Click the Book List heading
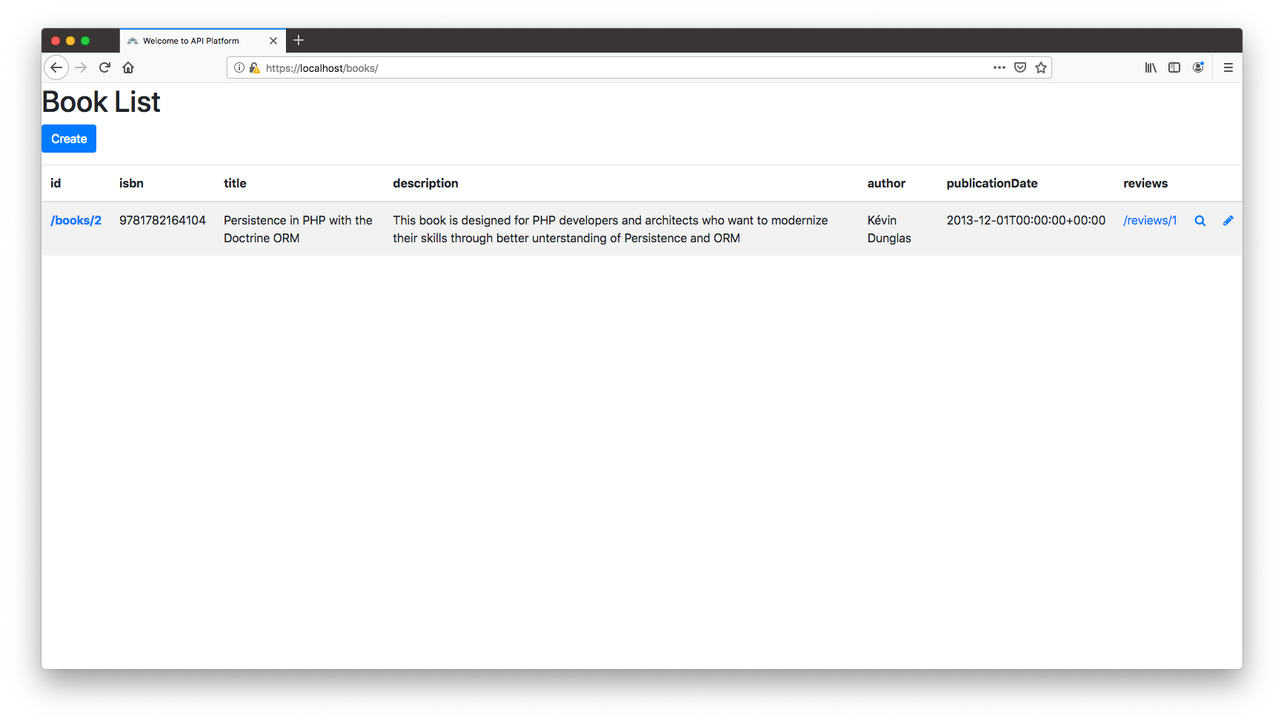 (101, 102)
